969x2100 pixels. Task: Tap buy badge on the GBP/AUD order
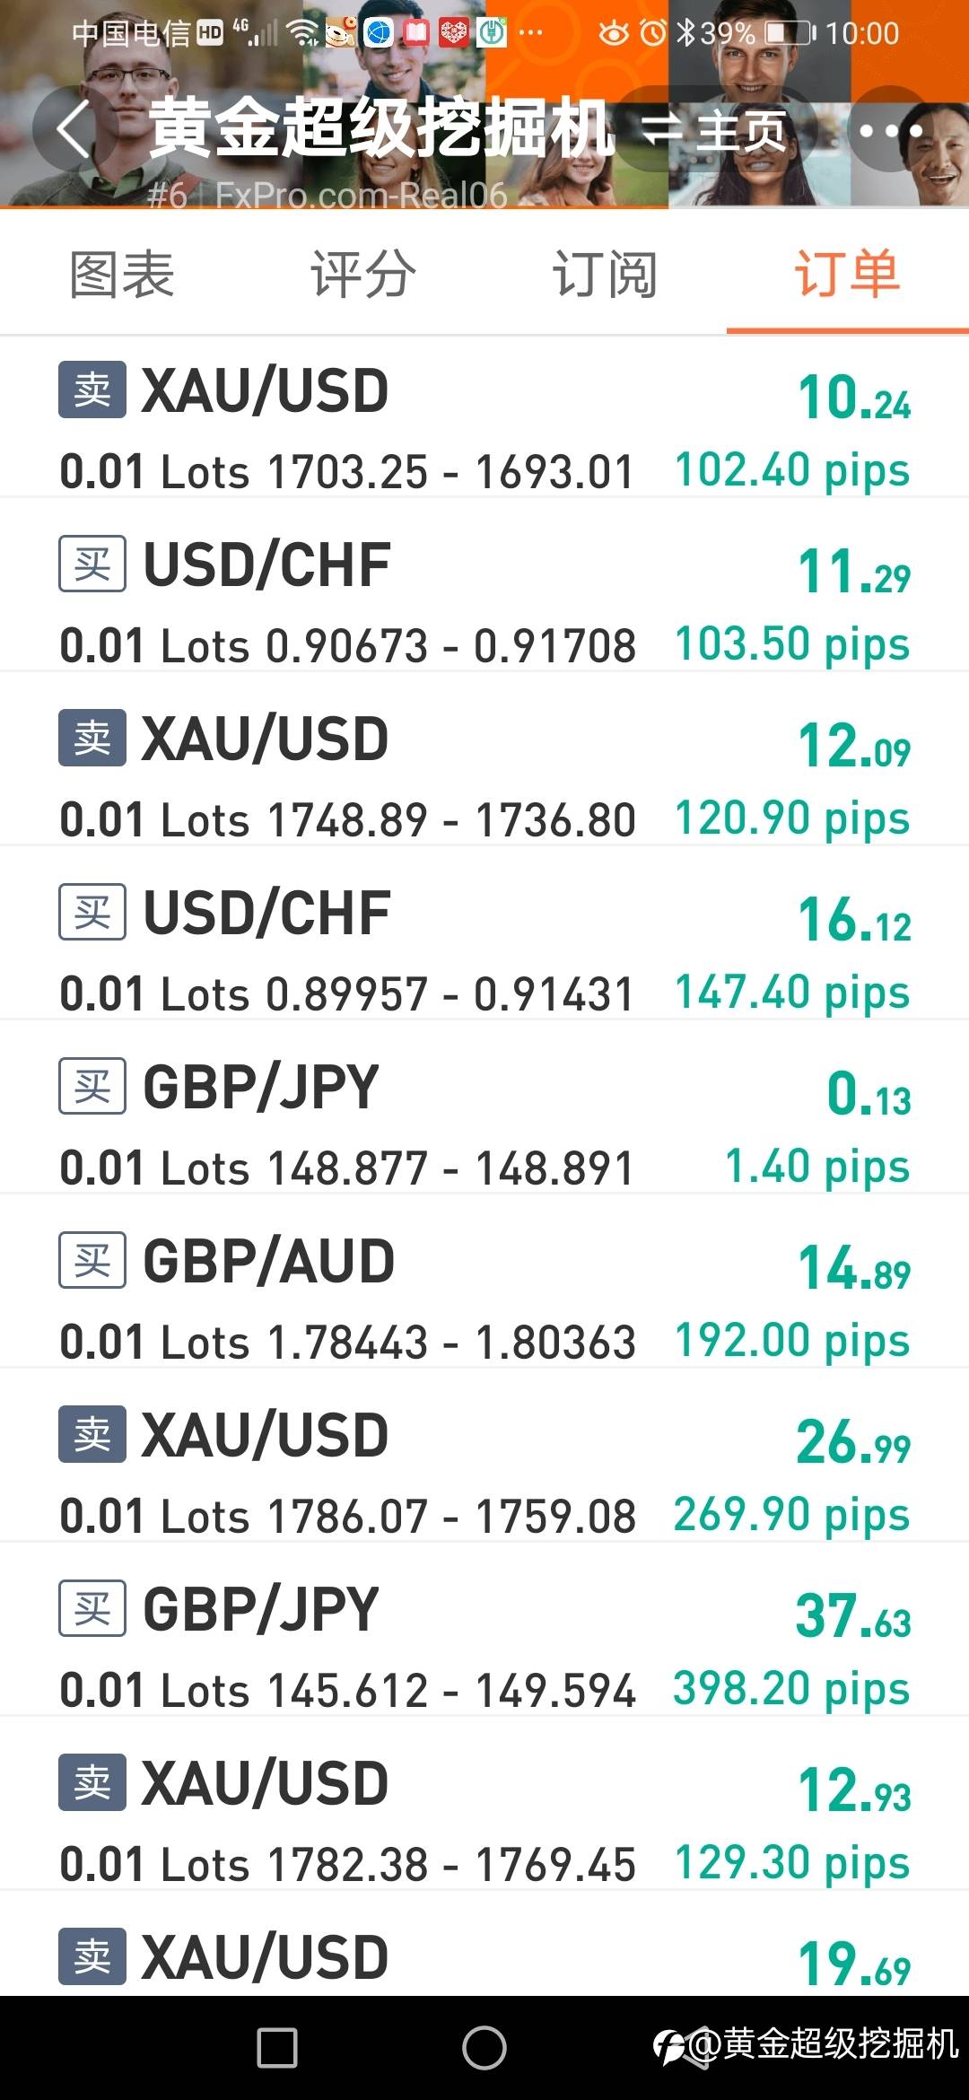tap(92, 1261)
